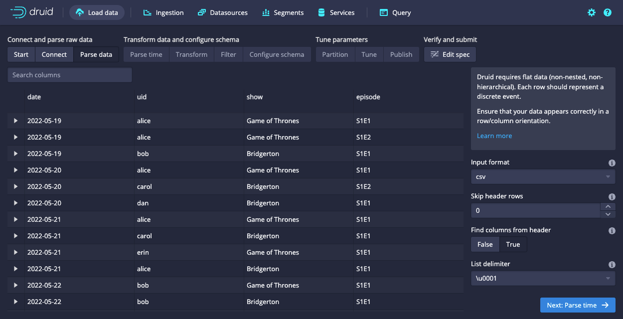This screenshot has height=319, width=623.
Task: Open the Learn more link
Action: 494,136
